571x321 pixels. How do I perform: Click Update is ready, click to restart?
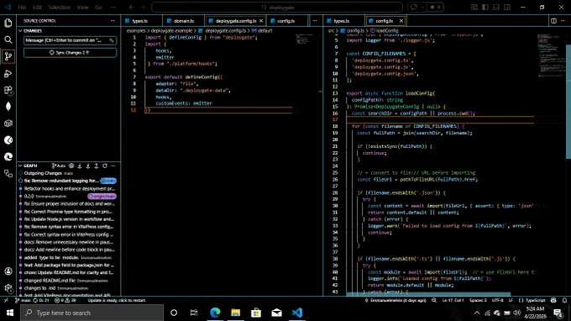coord(117,300)
